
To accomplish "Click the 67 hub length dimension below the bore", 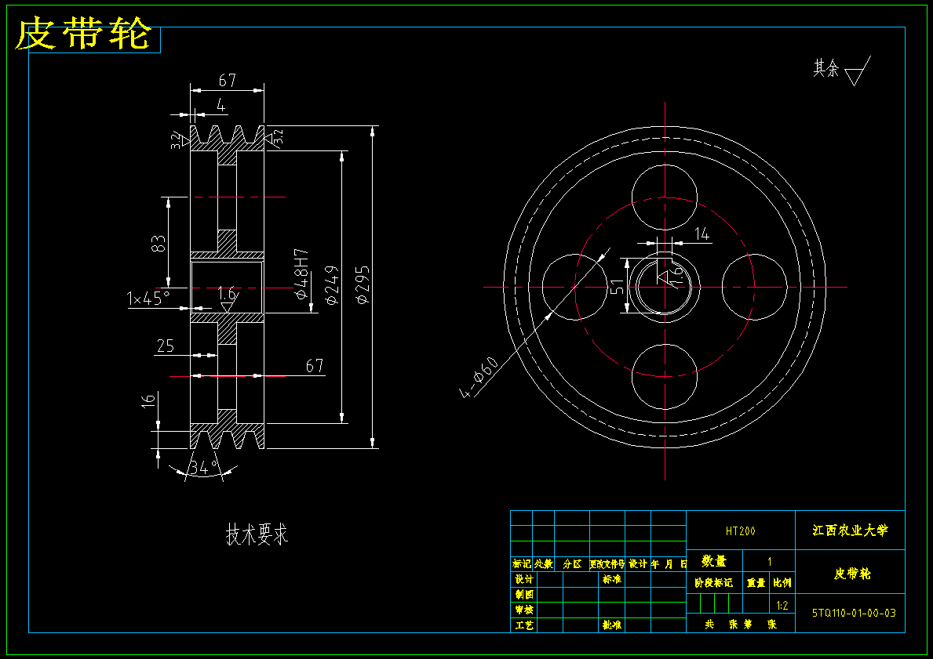I will (x=315, y=365).
